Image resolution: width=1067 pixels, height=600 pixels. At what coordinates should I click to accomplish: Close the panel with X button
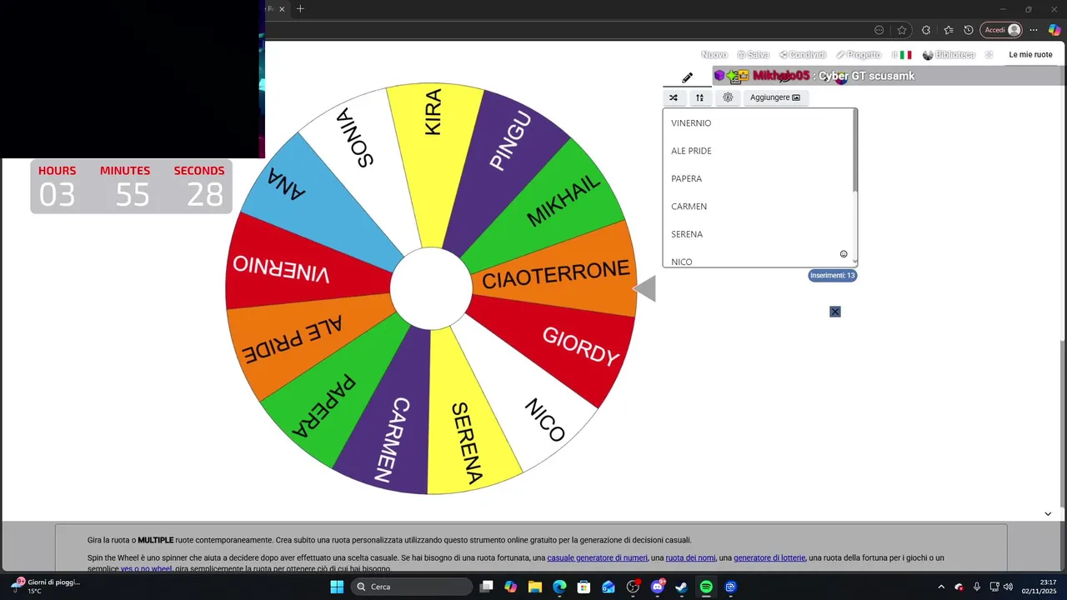[835, 312]
